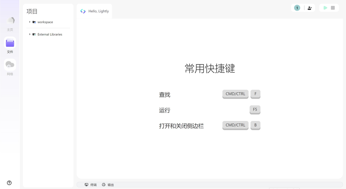Collapse the workspace tree chevron
Viewport: 346px width, 189px height.
pyautogui.click(x=30, y=22)
